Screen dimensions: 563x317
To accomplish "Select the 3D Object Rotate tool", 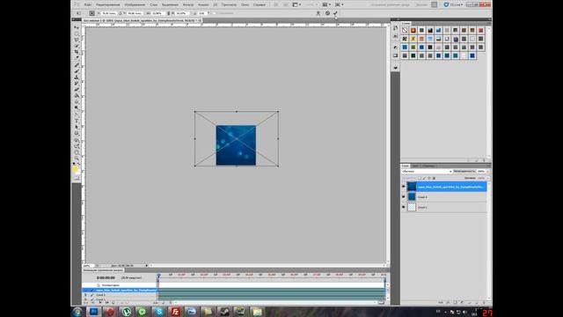I will coord(77,141).
